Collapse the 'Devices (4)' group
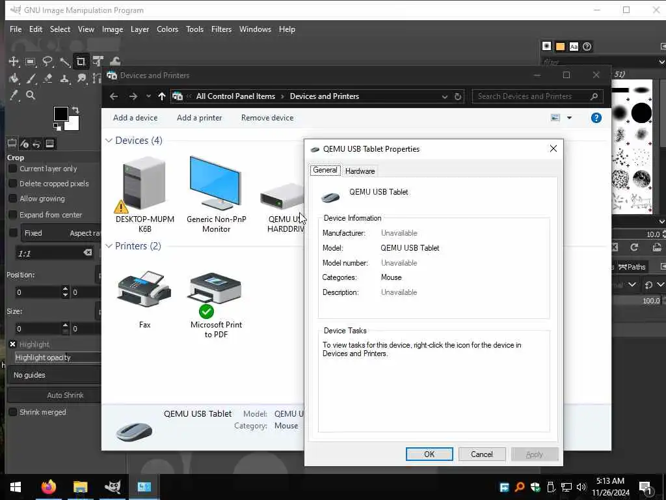This screenshot has width=666, height=500. click(109, 141)
